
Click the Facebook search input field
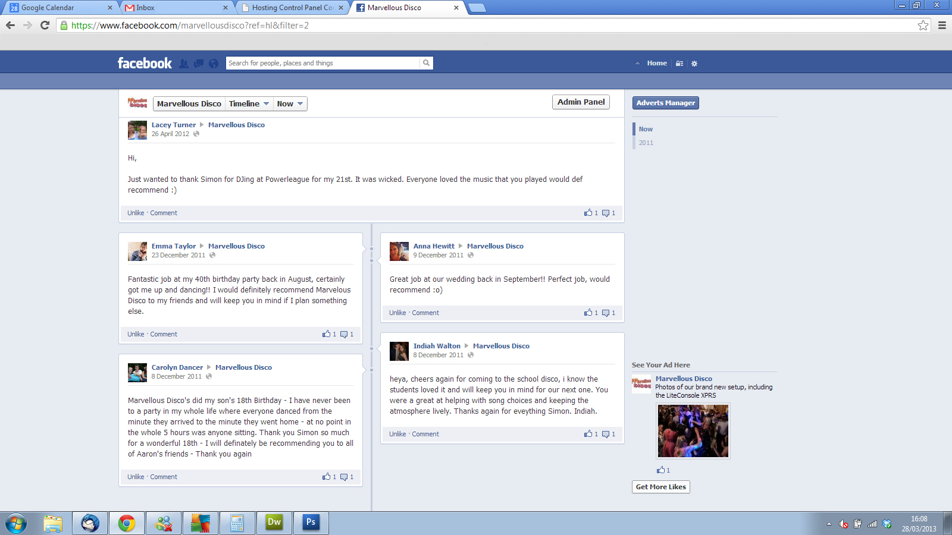(323, 63)
